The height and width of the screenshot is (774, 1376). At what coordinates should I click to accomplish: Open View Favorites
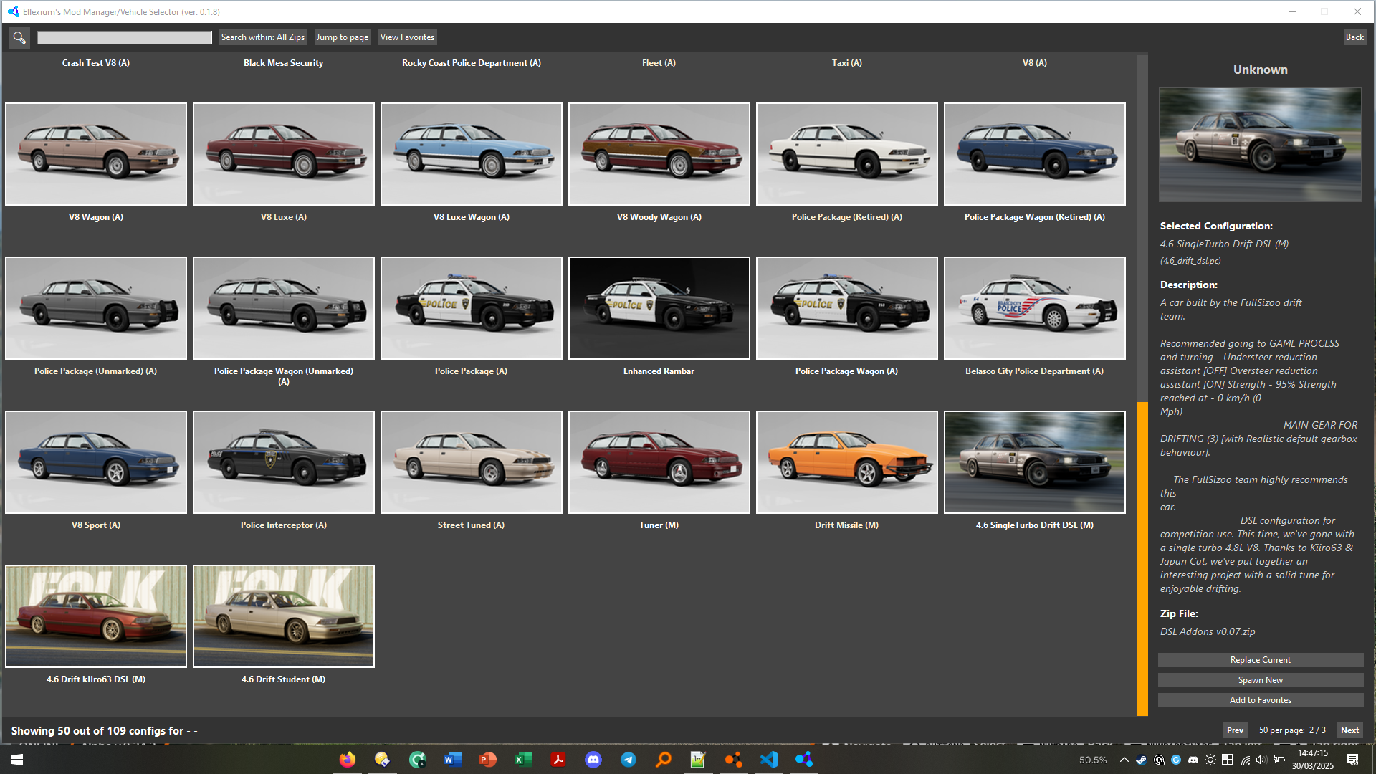click(407, 37)
